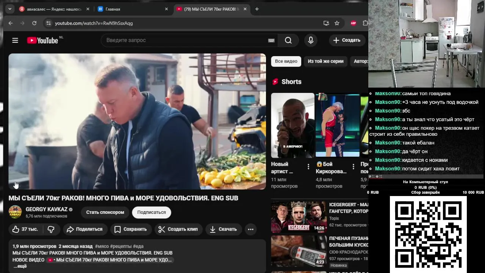Click the video title text
Screen dimensions: 485x273
click(123, 198)
